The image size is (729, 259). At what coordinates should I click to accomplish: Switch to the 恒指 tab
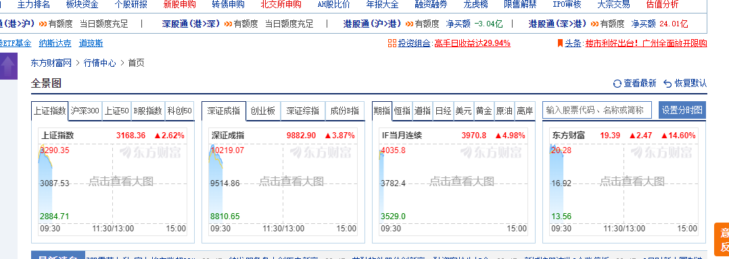pos(402,111)
